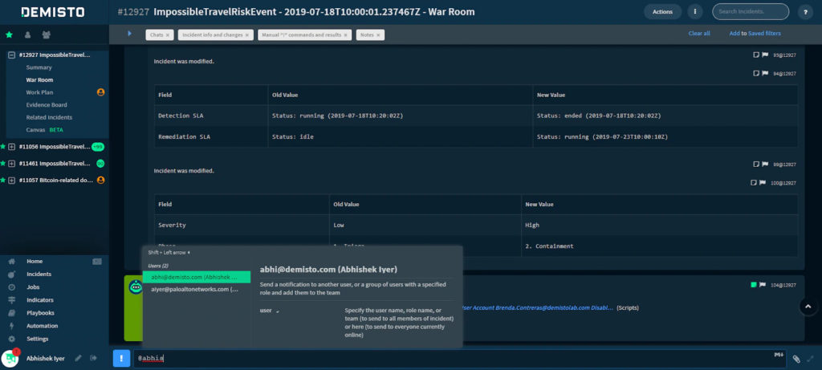Screen dimensions: 822x370
Task: Toggle the flag icon on entry 95@12927
Action: click(764, 54)
